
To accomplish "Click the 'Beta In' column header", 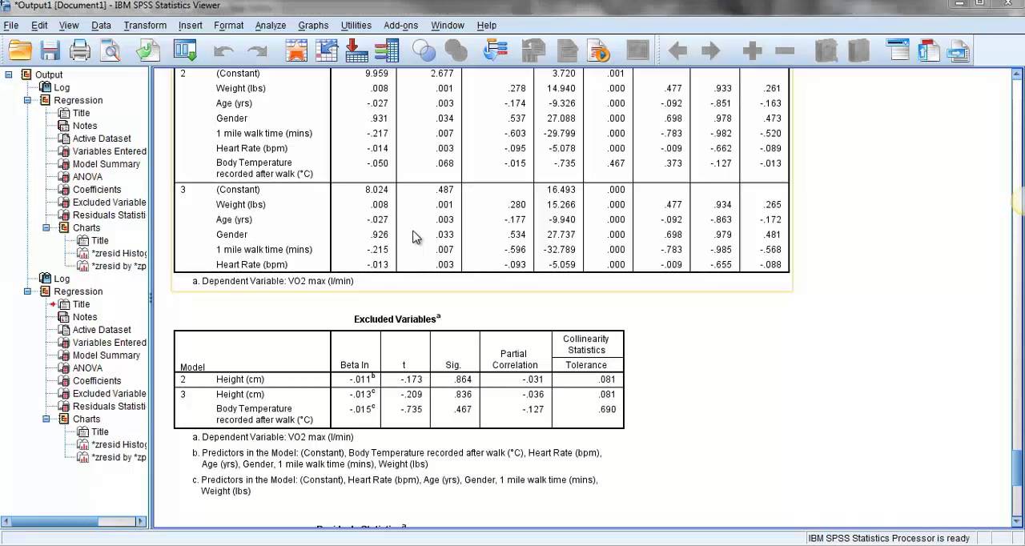I will tap(355, 365).
